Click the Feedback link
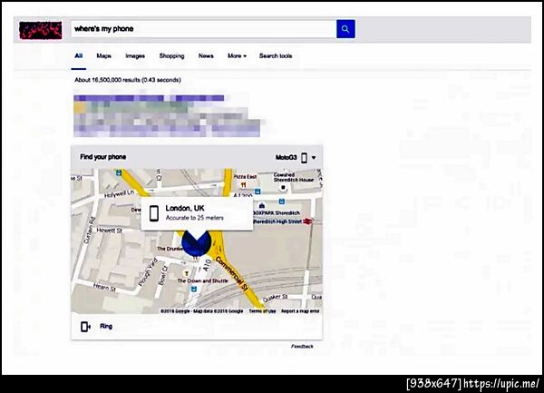 [x=302, y=346]
